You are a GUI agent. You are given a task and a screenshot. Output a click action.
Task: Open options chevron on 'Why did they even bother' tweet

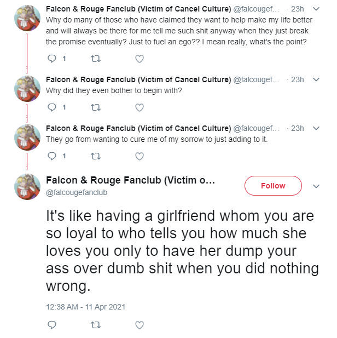coord(316,79)
